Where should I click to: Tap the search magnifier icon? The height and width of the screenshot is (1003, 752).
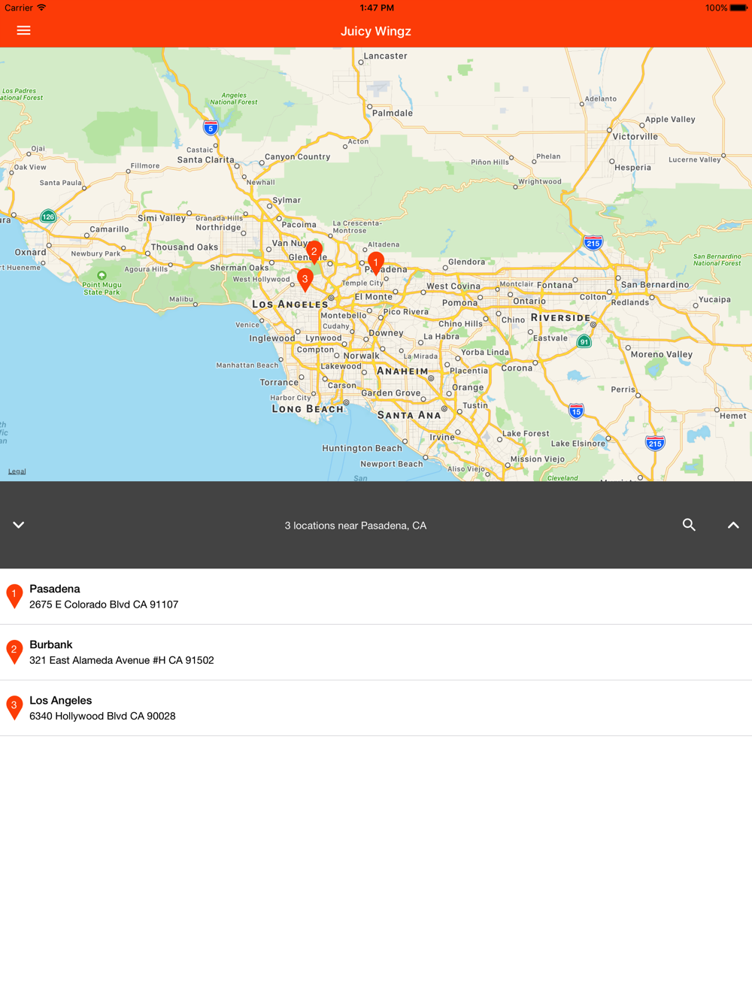tap(689, 525)
